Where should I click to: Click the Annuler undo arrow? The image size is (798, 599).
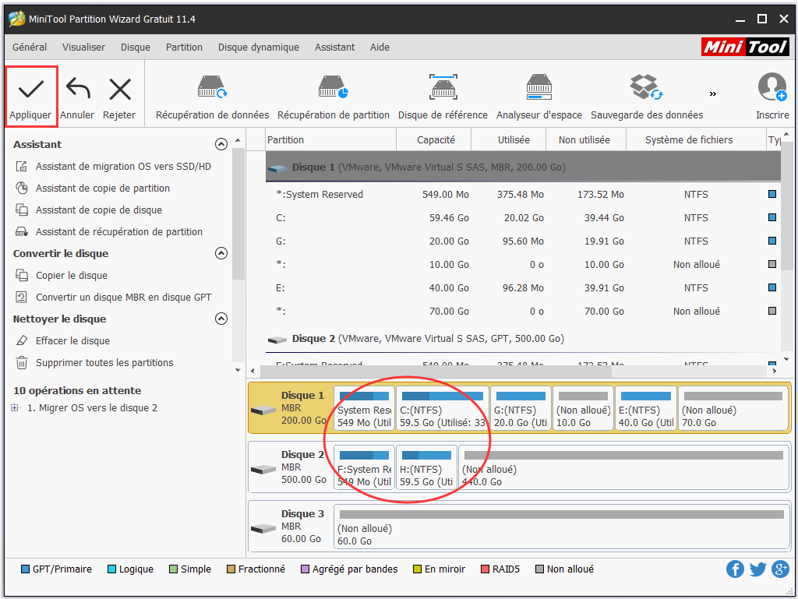click(78, 88)
